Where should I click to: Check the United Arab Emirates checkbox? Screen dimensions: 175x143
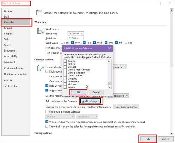click(65, 70)
